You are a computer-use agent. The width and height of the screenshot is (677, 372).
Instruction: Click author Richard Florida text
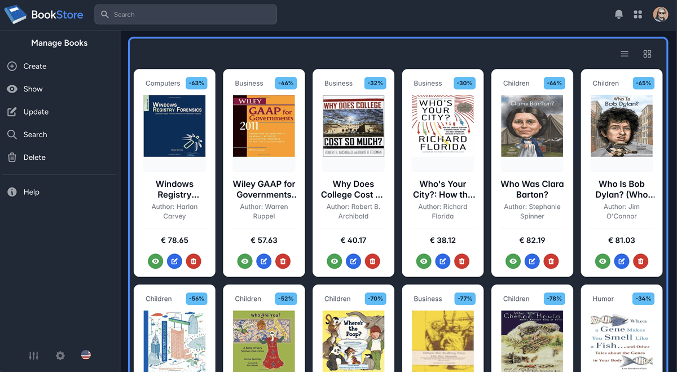(443, 212)
